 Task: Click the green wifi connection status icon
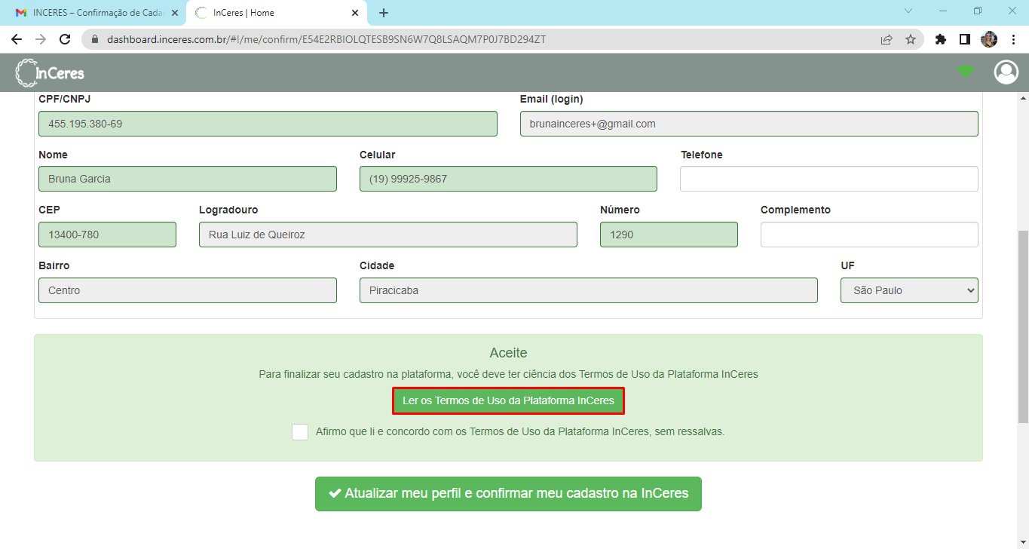(965, 72)
